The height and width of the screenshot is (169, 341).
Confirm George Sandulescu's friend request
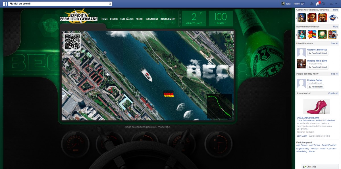pyautogui.click(x=318, y=53)
